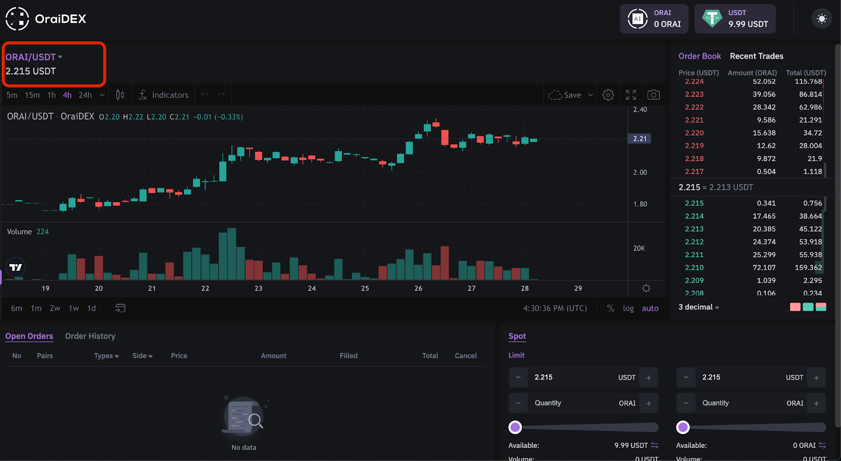Click the 4:30:36 PM (UTC) timezone clock

[x=555, y=308]
